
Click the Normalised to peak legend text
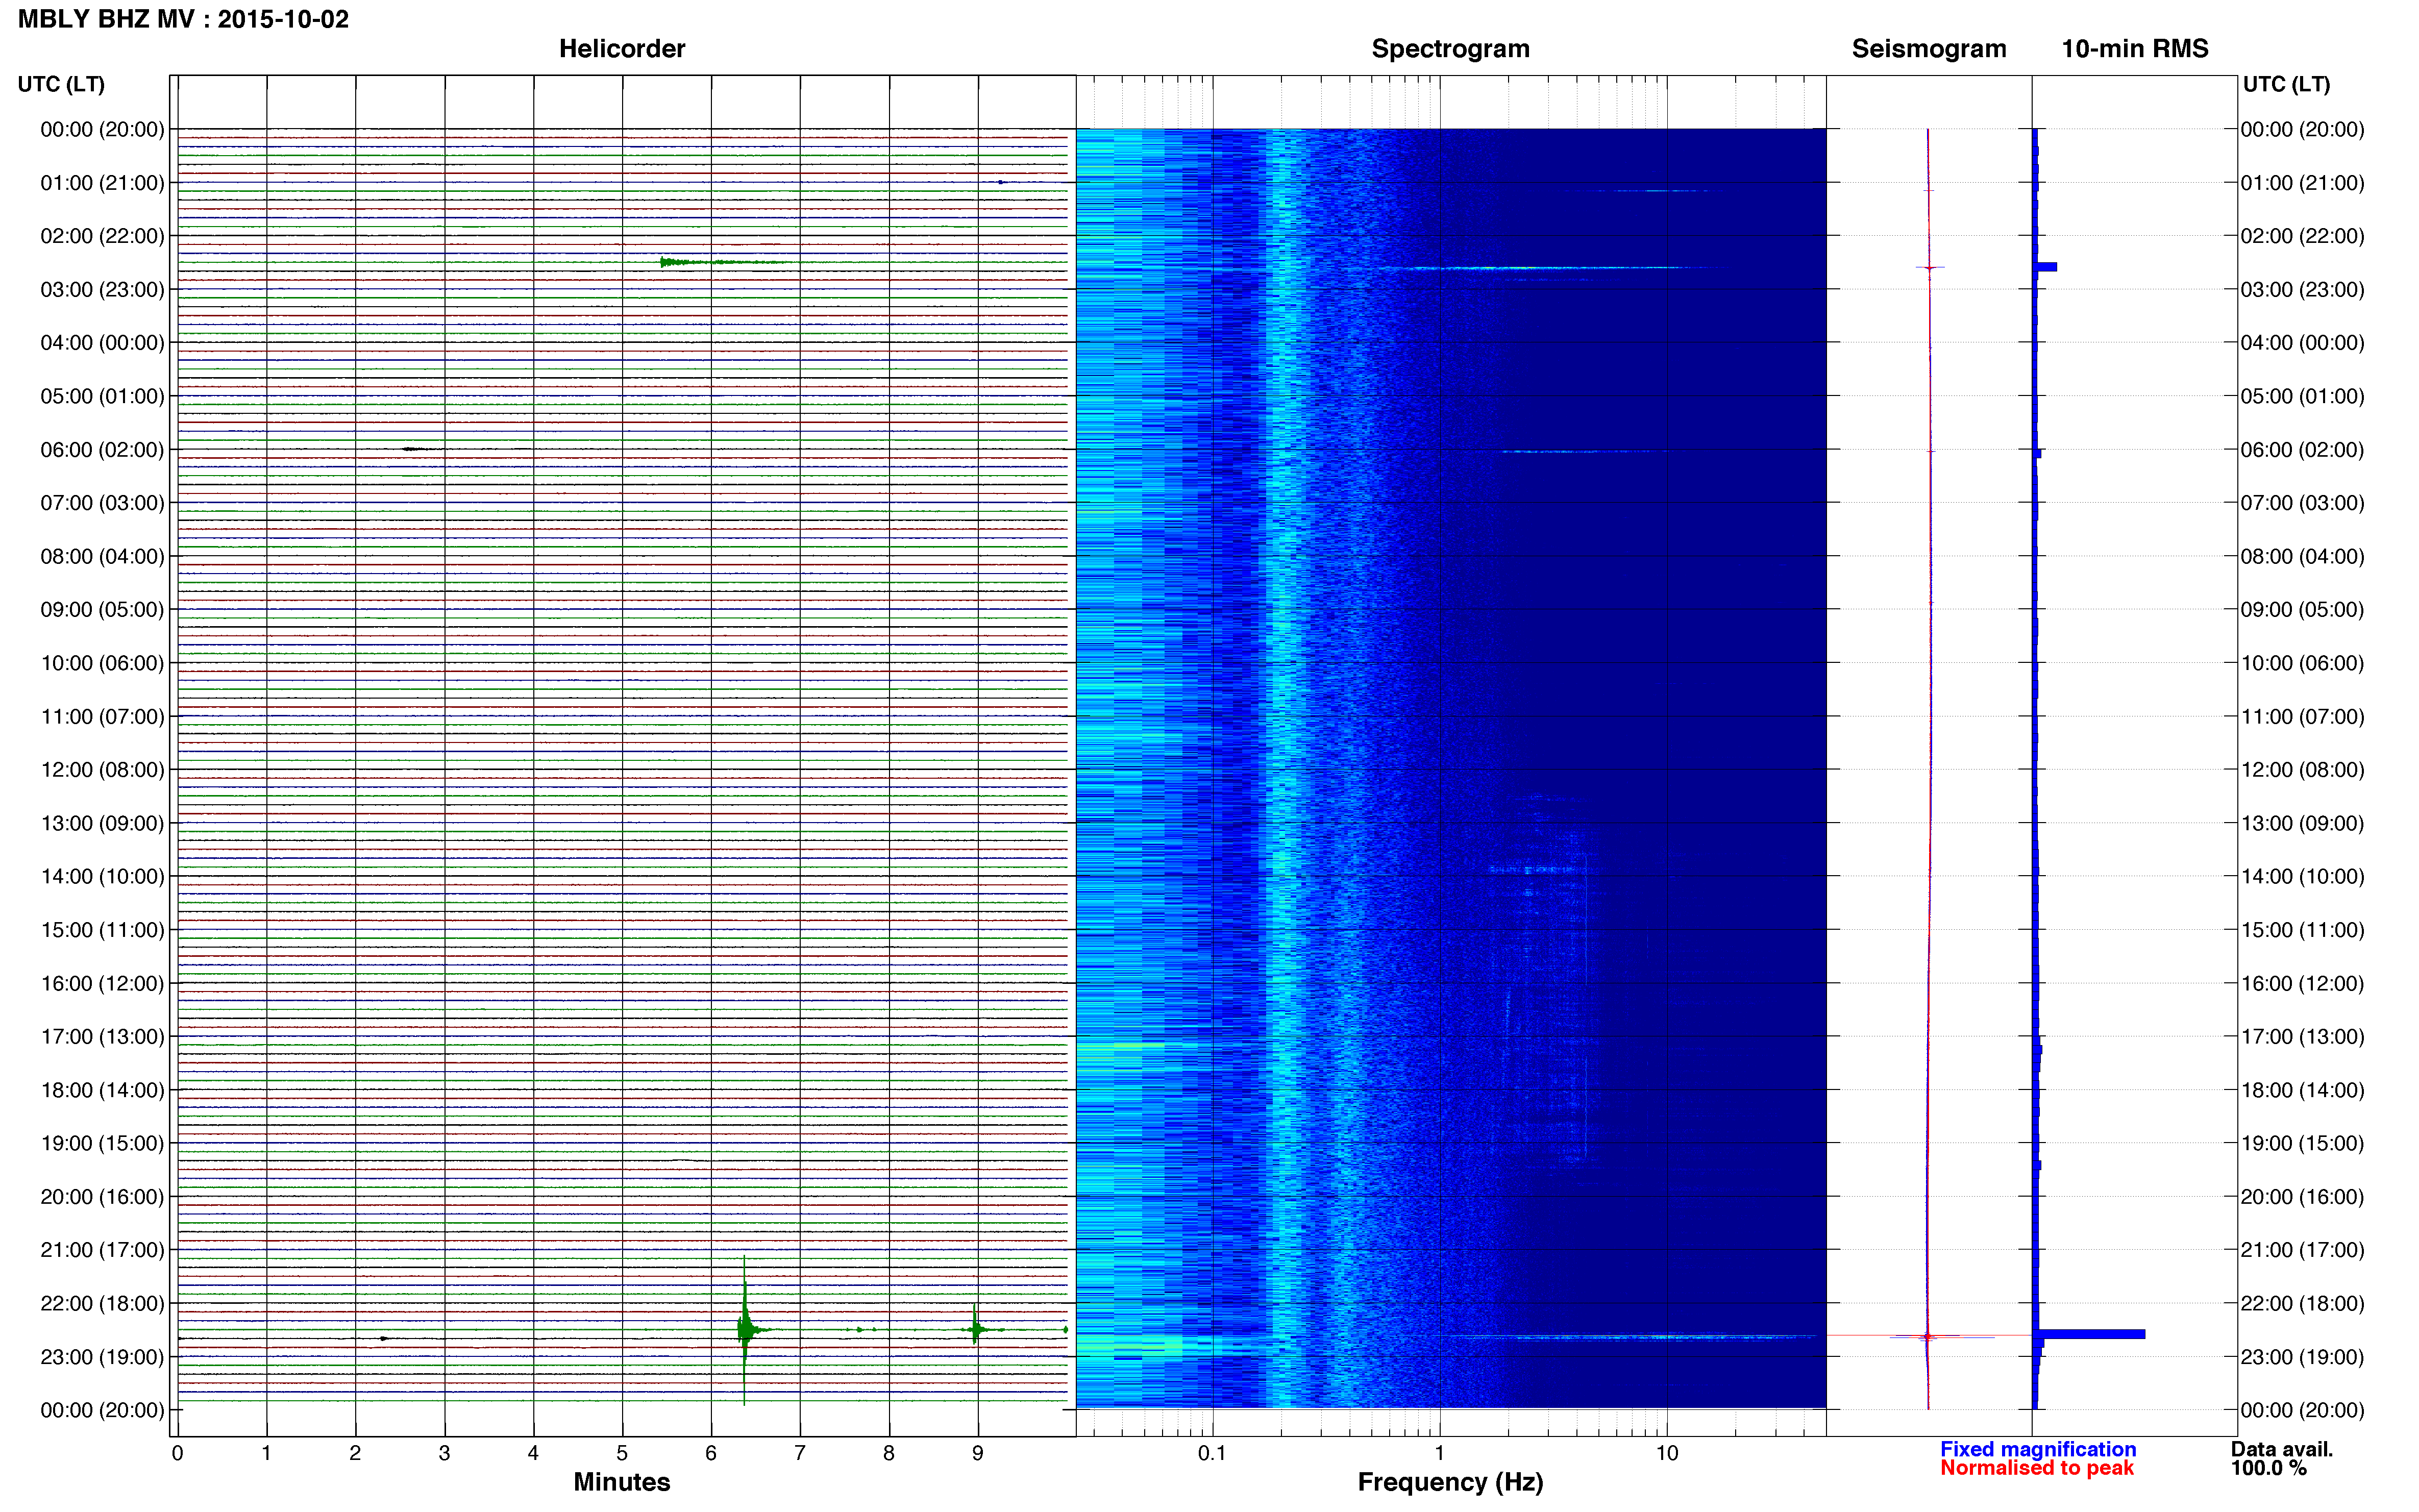coord(2037,1468)
